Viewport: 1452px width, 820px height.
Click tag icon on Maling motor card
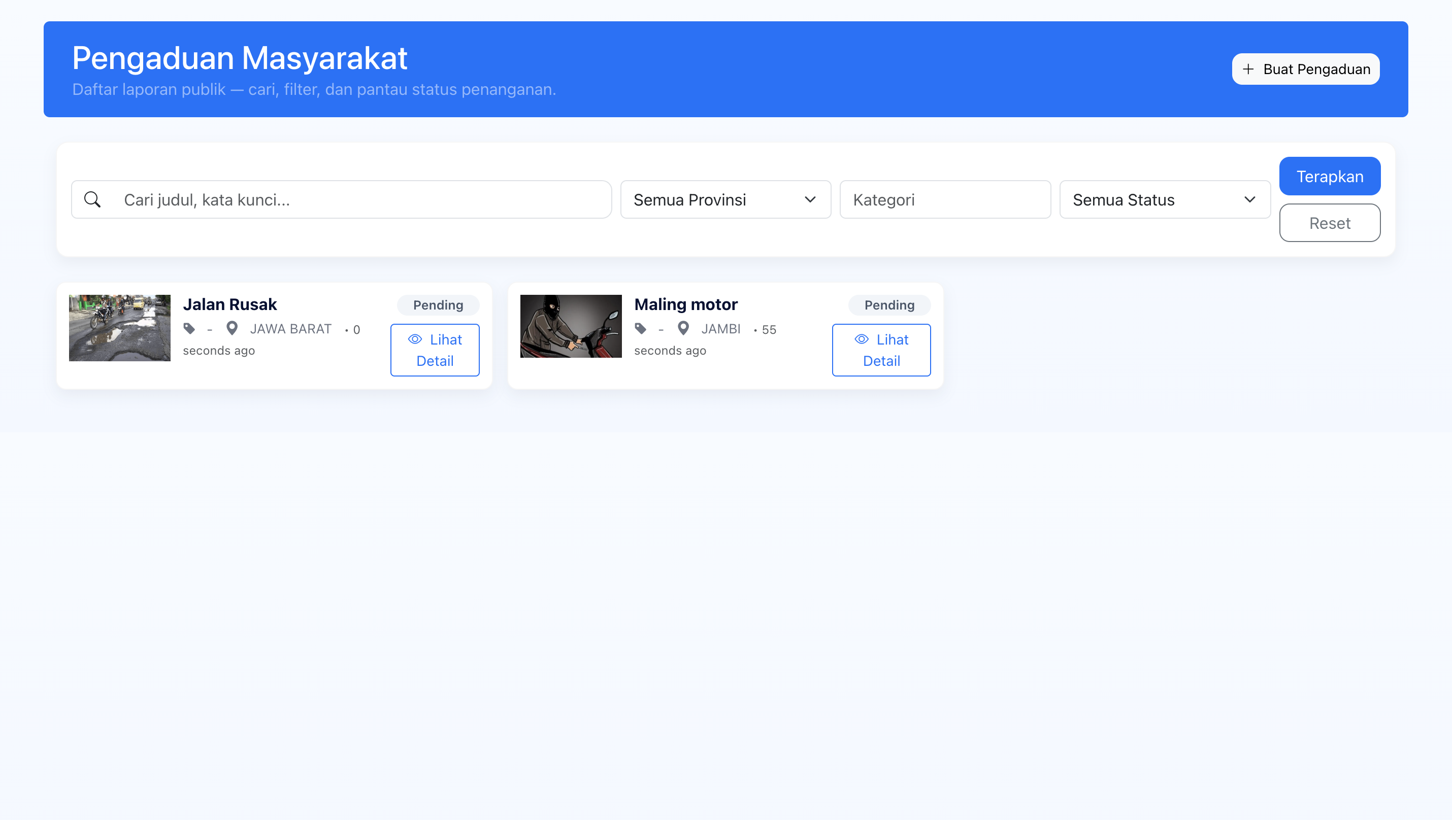click(640, 328)
